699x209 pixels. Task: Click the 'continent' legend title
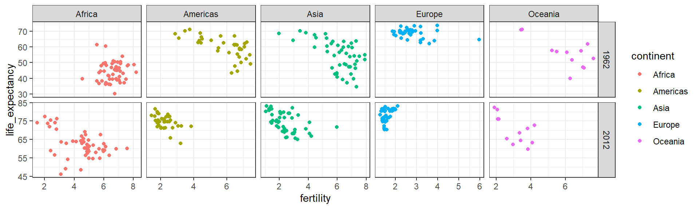(652, 56)
